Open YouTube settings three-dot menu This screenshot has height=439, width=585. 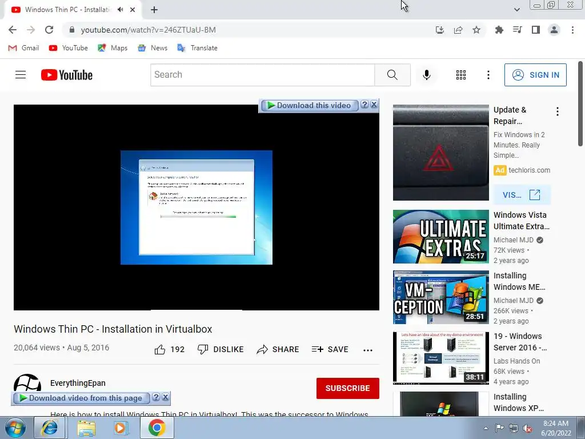(x=488, y=75)
